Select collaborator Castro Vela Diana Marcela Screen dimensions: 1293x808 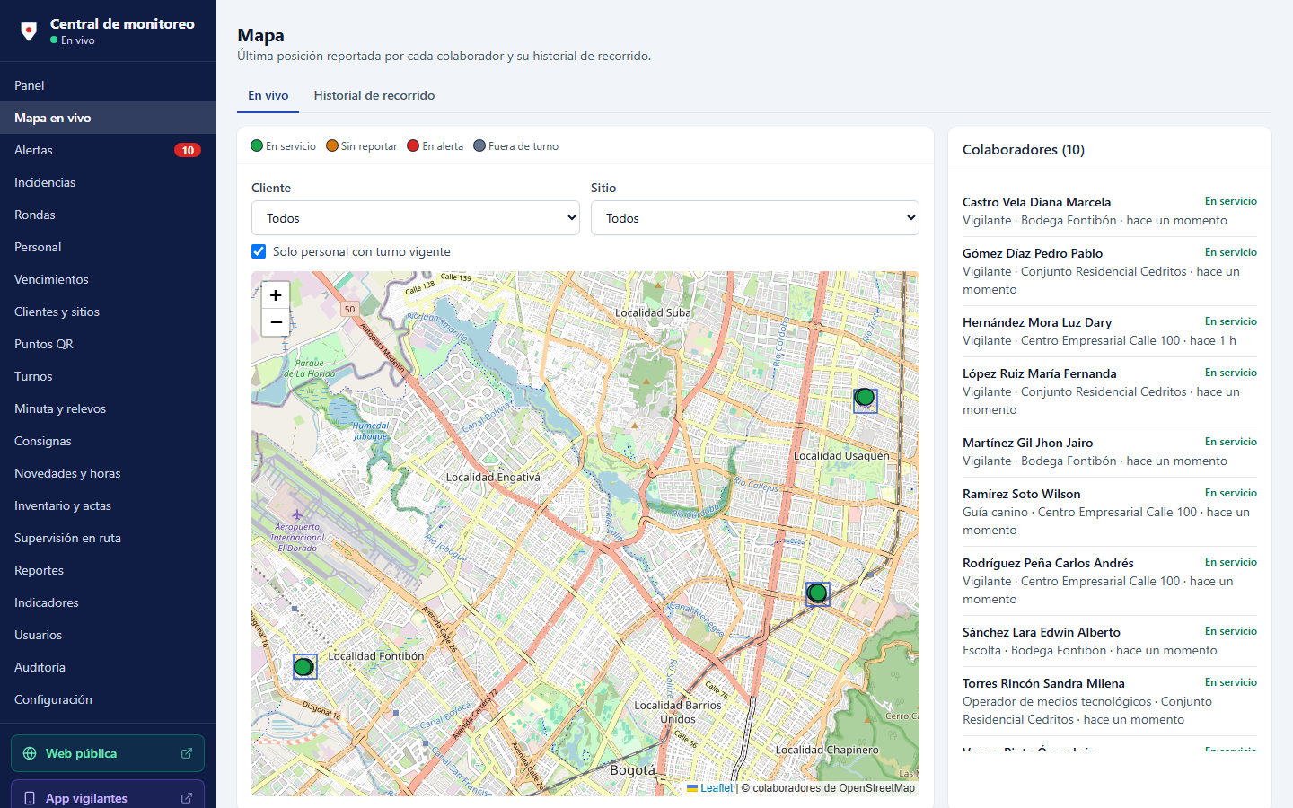coord(1110,211)
